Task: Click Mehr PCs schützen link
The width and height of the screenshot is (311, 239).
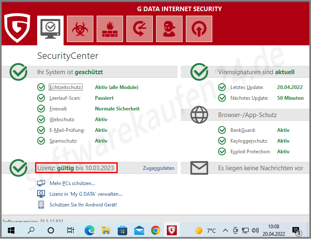Action: click(72, 183)
